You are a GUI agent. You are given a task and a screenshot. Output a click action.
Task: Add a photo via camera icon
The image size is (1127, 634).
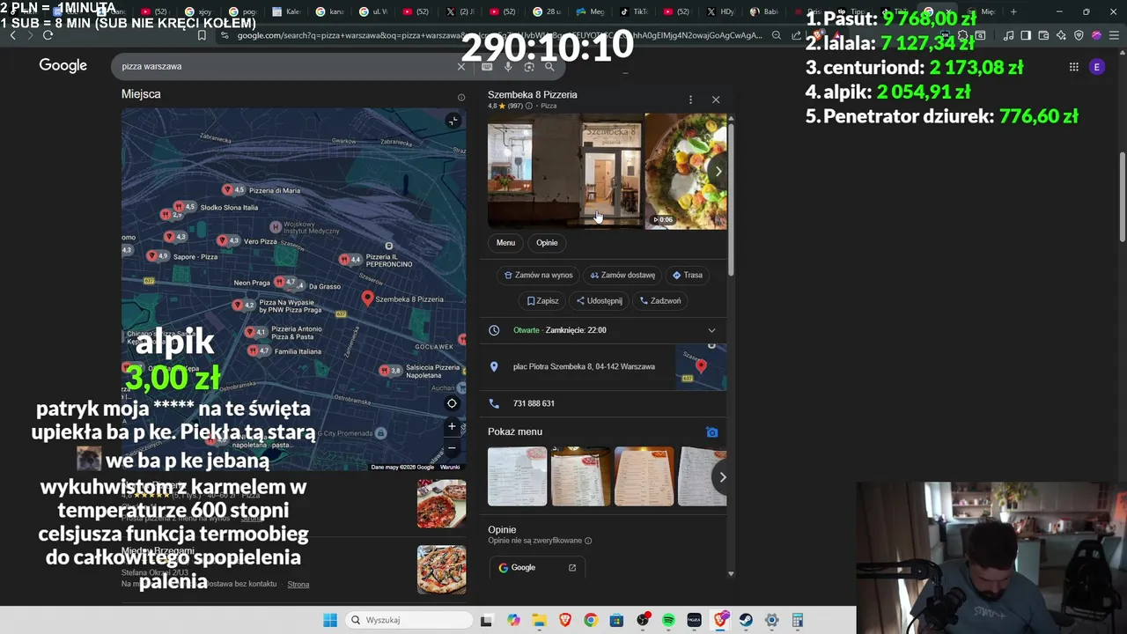[711, 432]
